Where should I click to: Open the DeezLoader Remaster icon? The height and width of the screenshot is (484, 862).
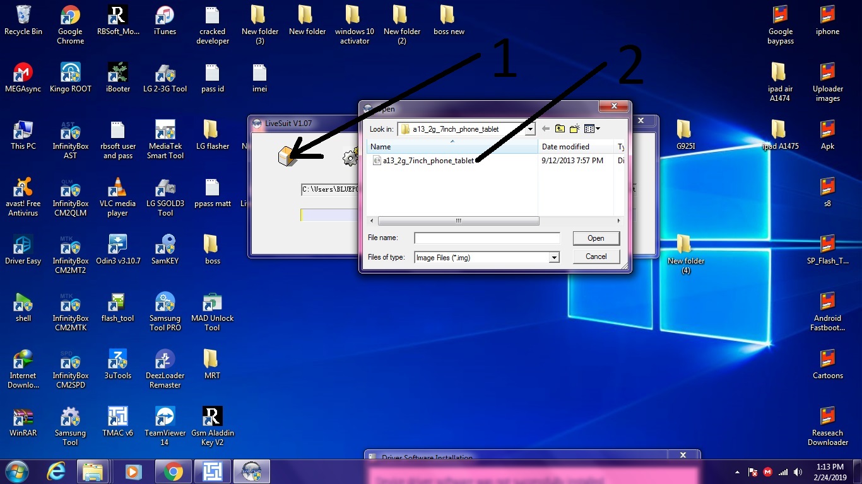click(x=165, y=369)
